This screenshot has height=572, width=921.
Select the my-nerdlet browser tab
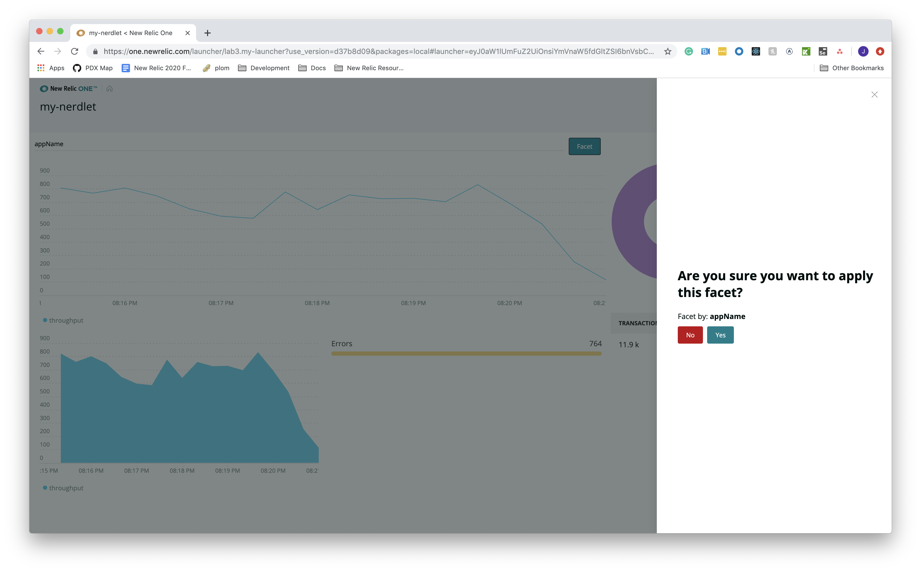(x=131, y=33)
